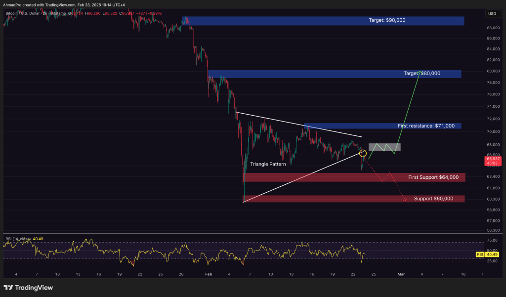This screenshot has width=506, height=297.
Task: Click the Target: $90,000 zone
Action: [x=326, y=21]
